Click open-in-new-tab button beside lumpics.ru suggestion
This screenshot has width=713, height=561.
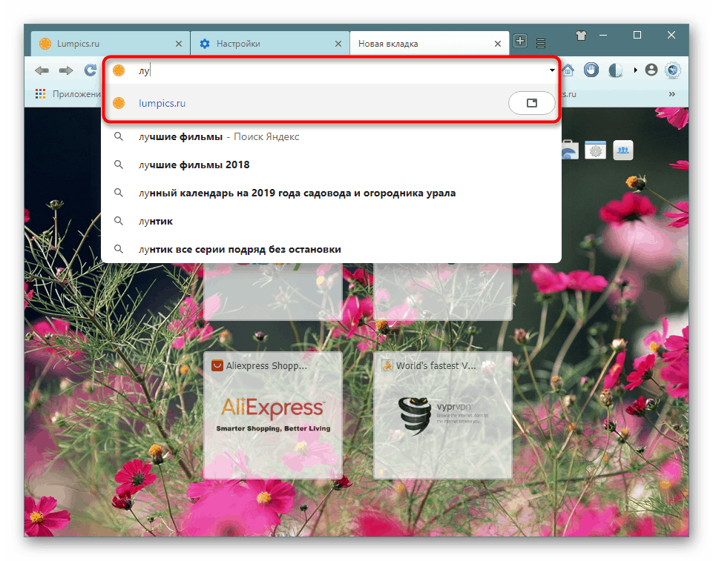pyautogui.click(x=532, y=103)
